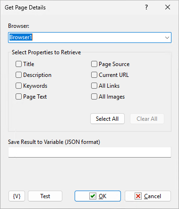Enable the Title checkbox
Screen dimensions: 179x209
[18, 64]
